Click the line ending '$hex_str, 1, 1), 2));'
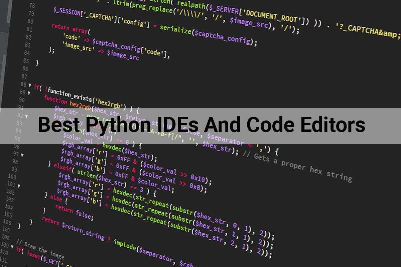 coord(166,215)
